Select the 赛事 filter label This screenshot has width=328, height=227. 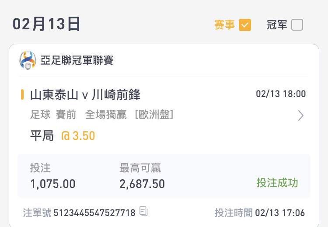224,25
